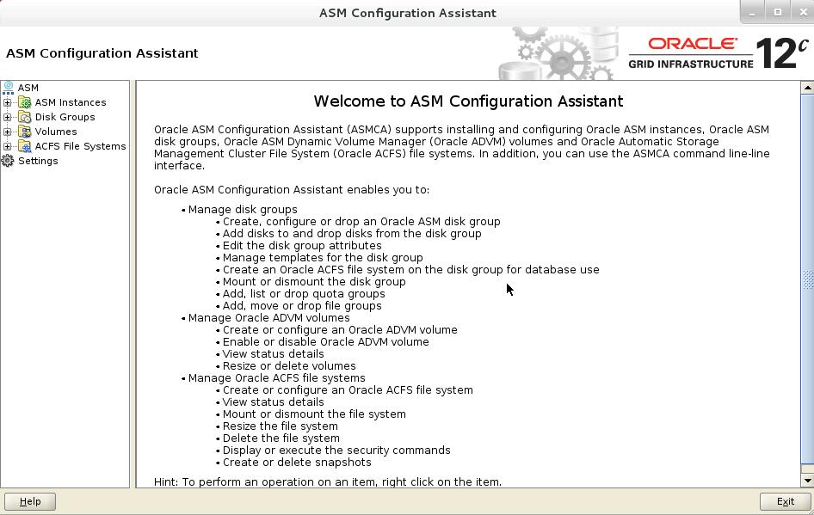
Task: Click the scrollbar up arrow
Action: coord(807,88)
